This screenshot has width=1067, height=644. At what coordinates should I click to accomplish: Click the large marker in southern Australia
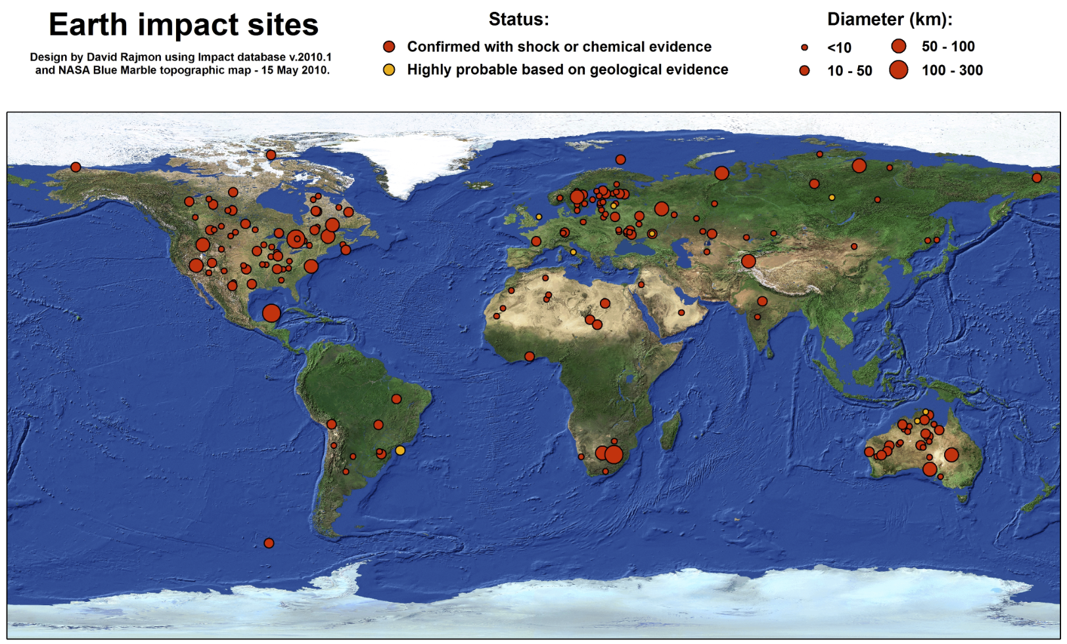[930, 469]
